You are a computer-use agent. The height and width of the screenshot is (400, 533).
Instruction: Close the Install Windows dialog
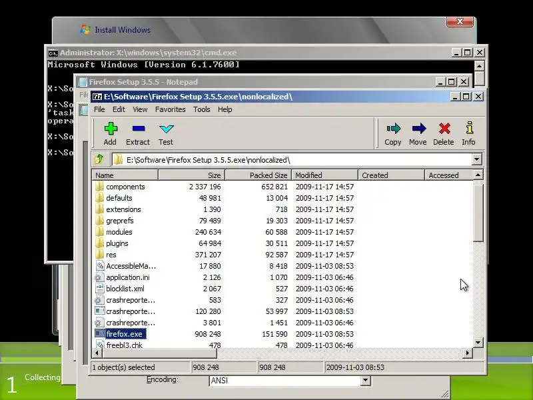click(460, 21)
